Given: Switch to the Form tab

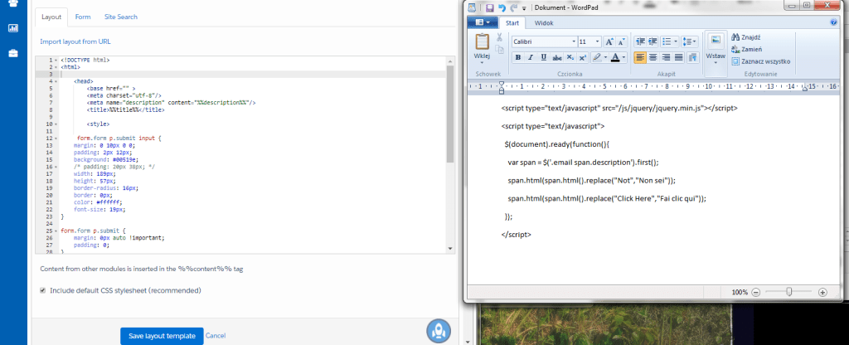Looking at the screenshot, I should [x=83, y=17].
